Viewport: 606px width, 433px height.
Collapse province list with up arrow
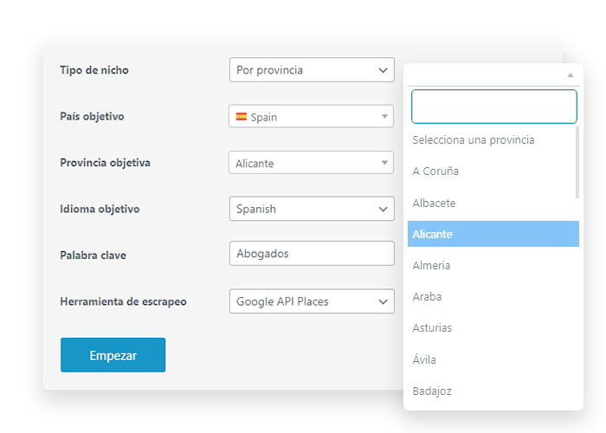tap(570, 75)
